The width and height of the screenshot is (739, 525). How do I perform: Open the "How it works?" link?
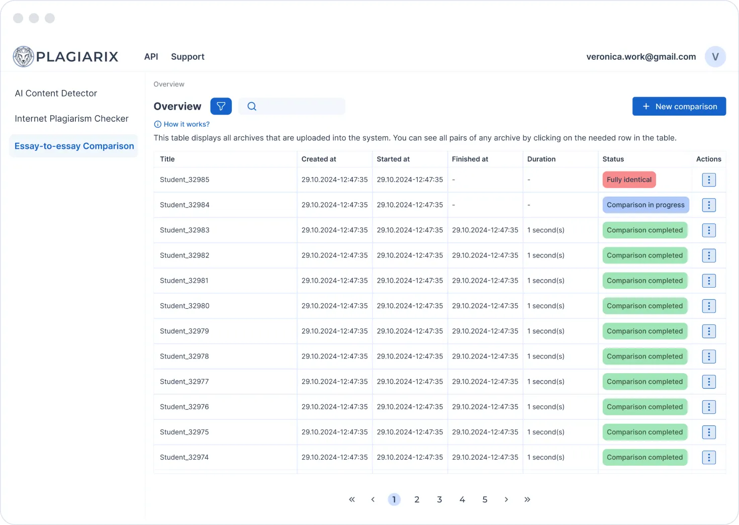[187, 124]
